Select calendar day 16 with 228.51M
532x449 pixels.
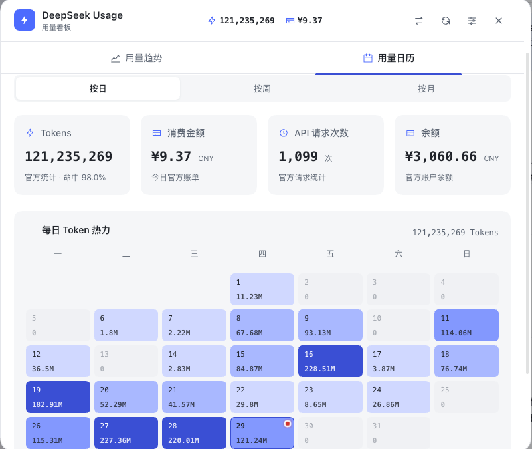[x=331, y=361]
